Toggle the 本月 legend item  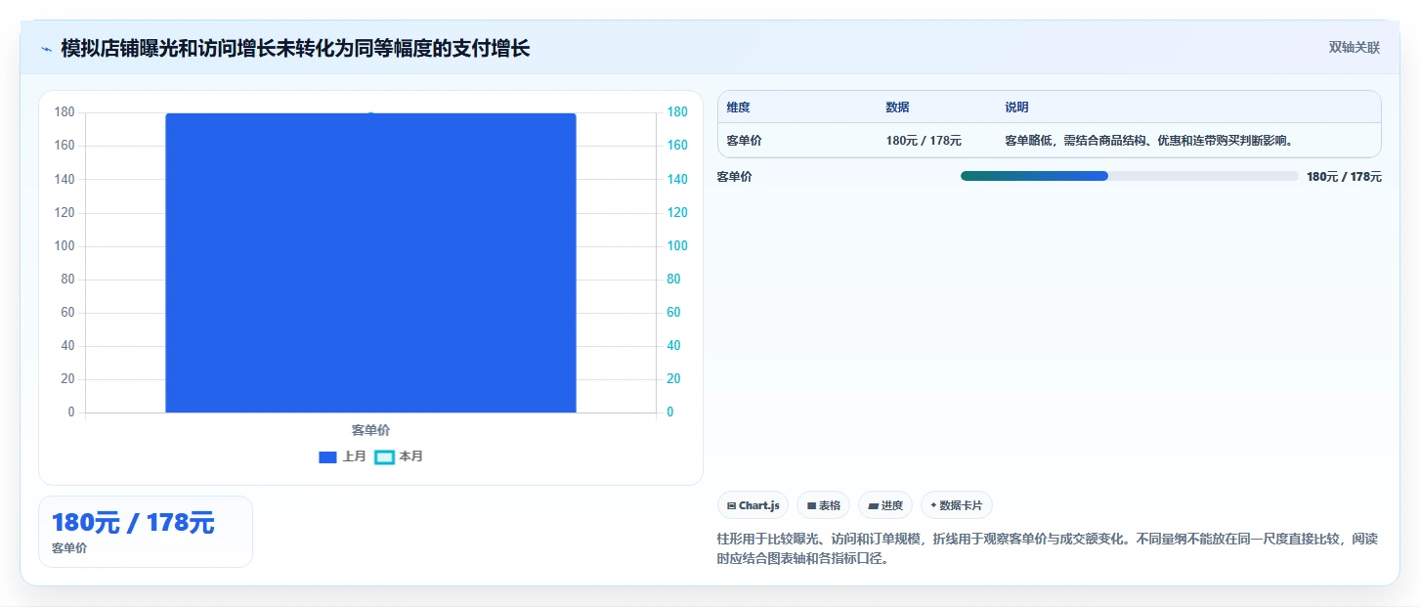pyautogui.click(x=399, y=456)
